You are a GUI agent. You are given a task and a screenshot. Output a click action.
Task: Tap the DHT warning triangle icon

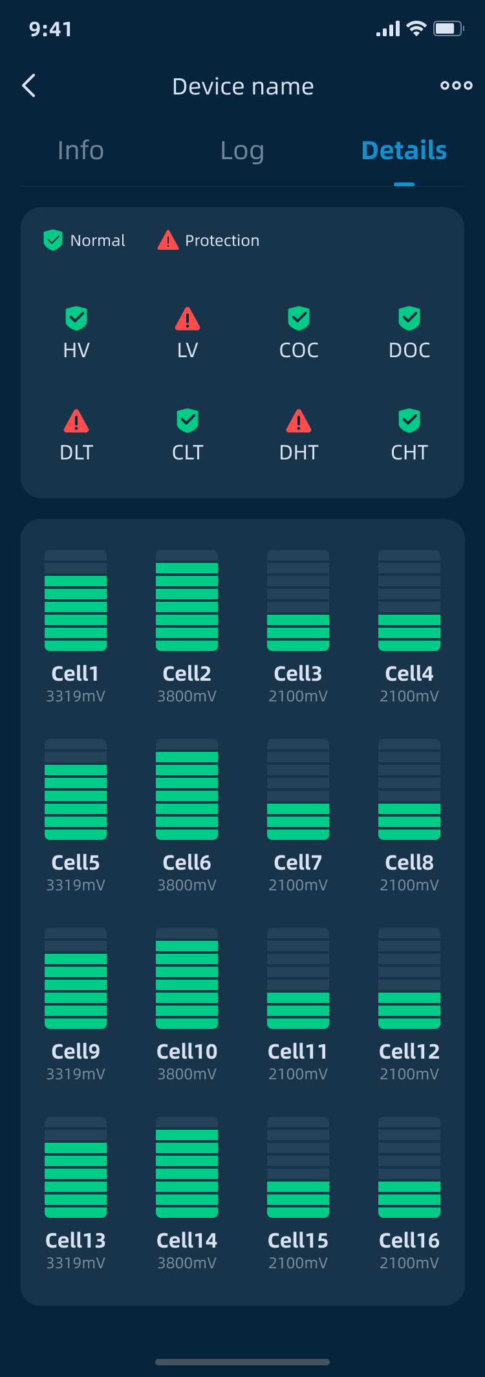coord(299,421)
